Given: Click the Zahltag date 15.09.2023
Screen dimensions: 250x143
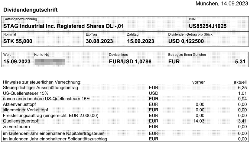Looking at the screenshot, I should coord(141,41).
